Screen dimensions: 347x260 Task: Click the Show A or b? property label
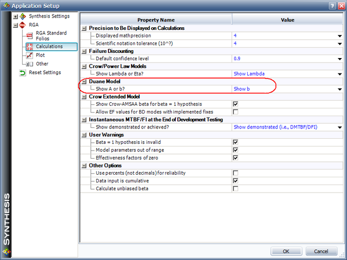point(110,89)
